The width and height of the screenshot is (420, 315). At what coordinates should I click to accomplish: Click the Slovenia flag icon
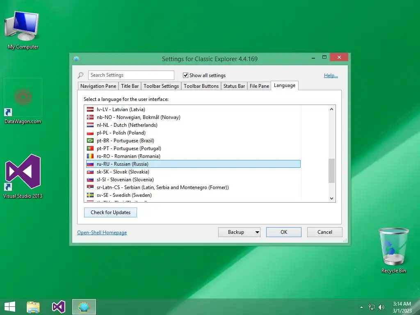click(x=90, y=180)
